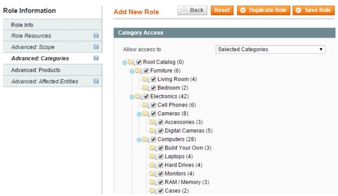Collapse the Computers tree node

pos(139,140)
